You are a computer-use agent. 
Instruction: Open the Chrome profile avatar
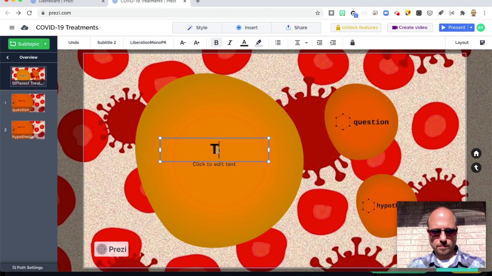[x=474, y=13]
